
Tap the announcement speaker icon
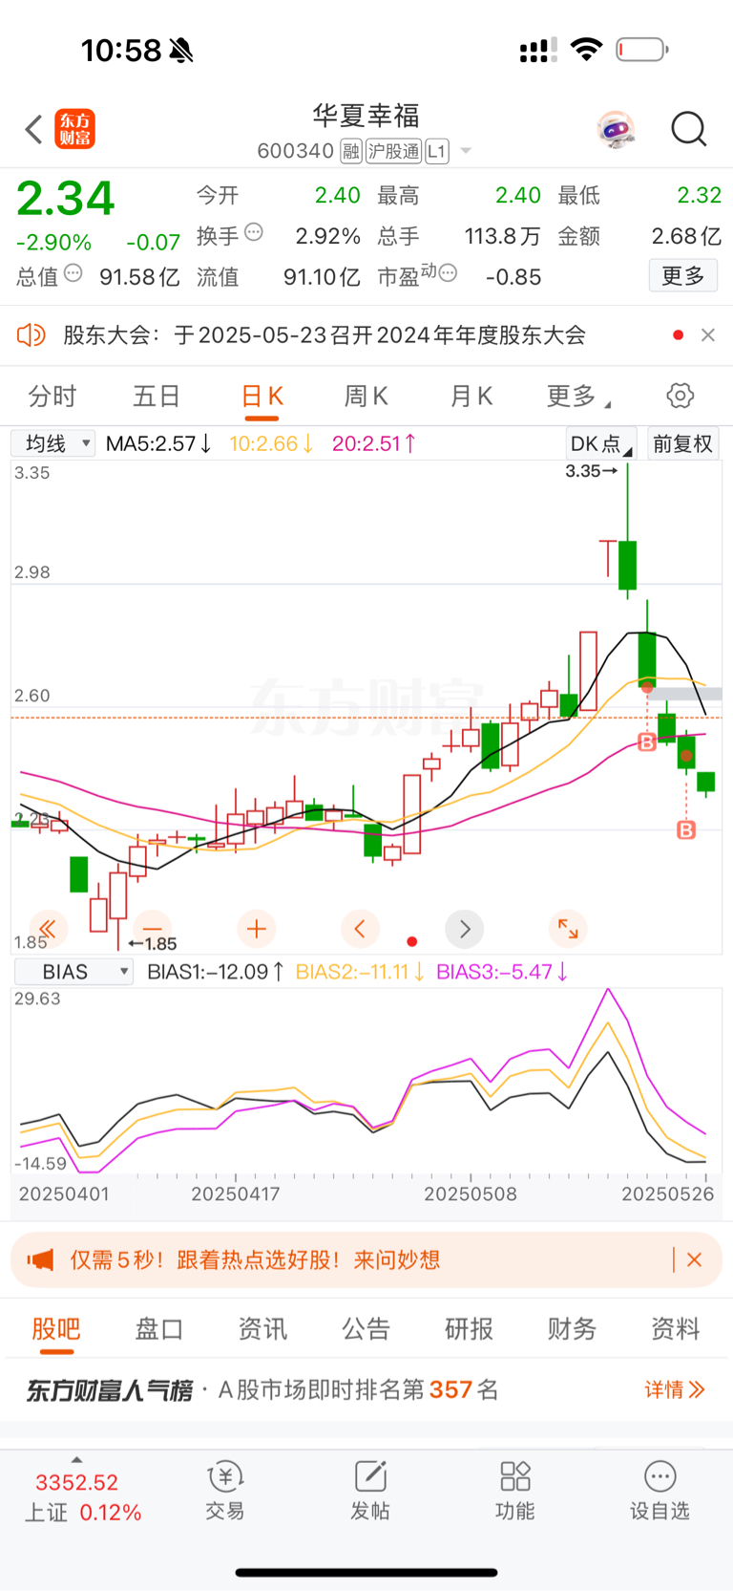(x=31, y=335)
